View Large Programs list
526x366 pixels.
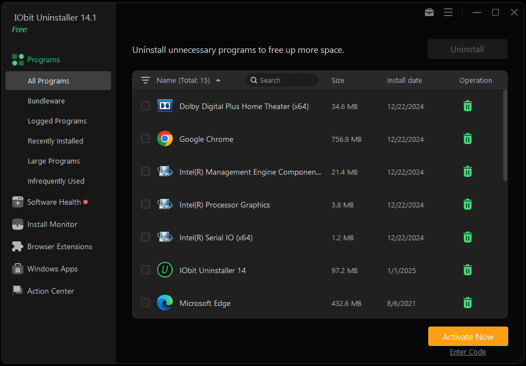coord(54,161)
